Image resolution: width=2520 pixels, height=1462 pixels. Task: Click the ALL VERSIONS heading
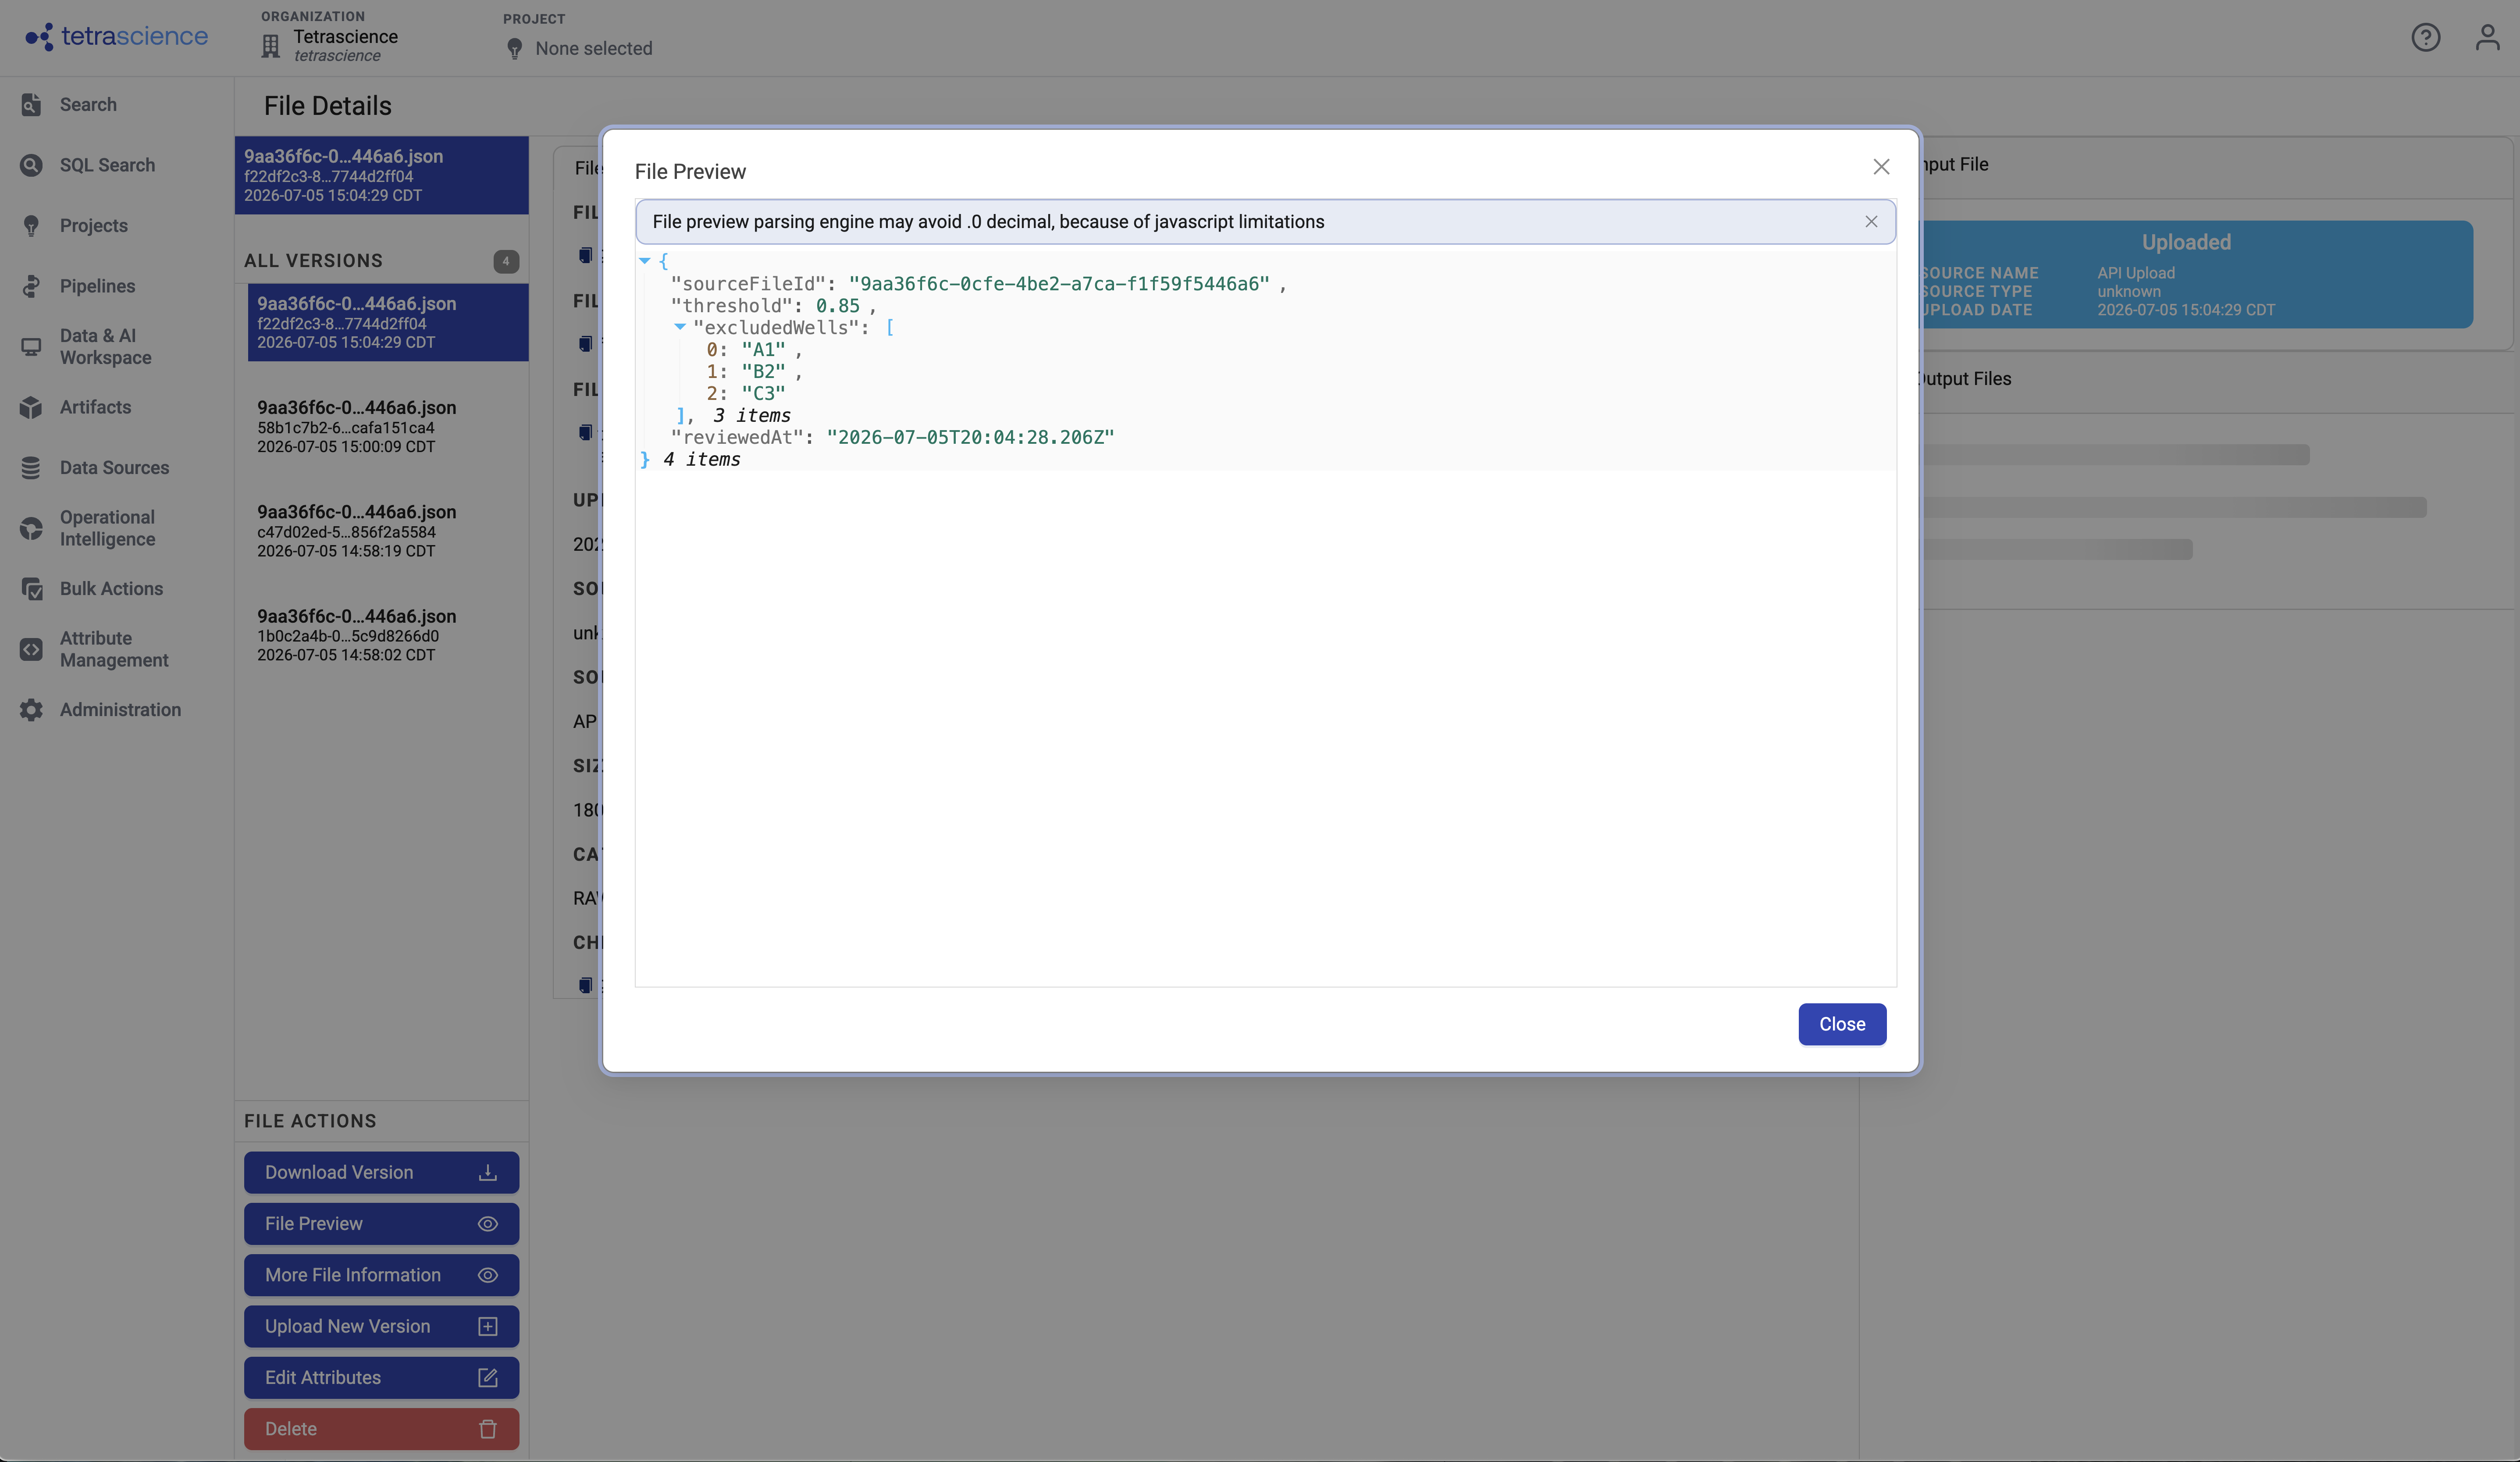pyautogui.click(x=313, y=261)
